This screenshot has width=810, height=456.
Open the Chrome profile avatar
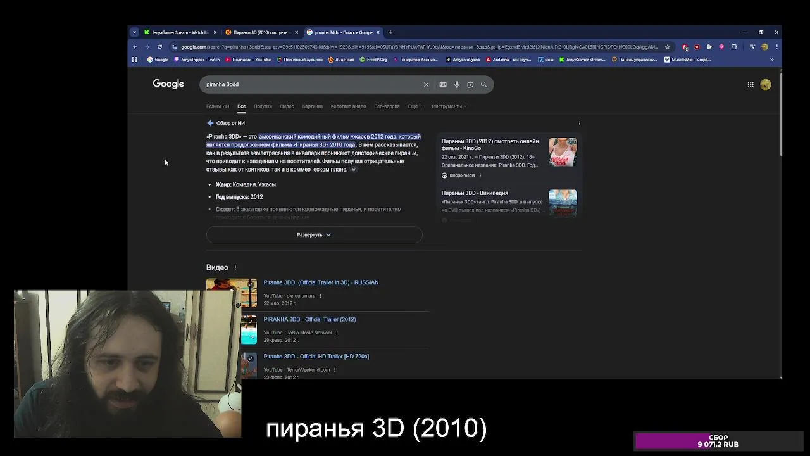click(x=764, y=47)
